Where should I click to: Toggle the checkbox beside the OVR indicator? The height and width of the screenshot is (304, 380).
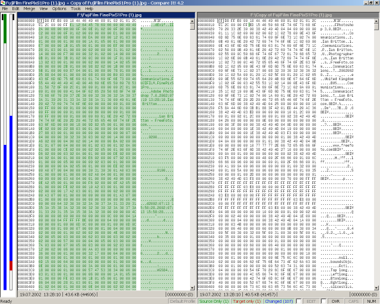tap(324, 301)
